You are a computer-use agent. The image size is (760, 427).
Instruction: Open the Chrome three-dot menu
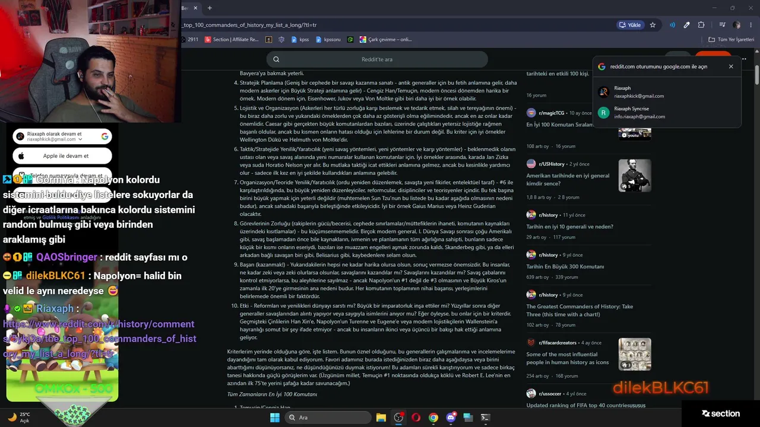click(x=751, y=25)
